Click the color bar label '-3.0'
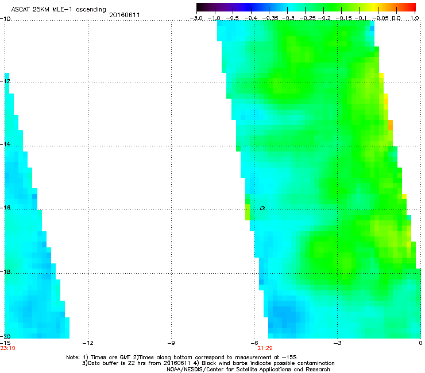The width and height of the screenshot is (425, 373). pos(196,18)
